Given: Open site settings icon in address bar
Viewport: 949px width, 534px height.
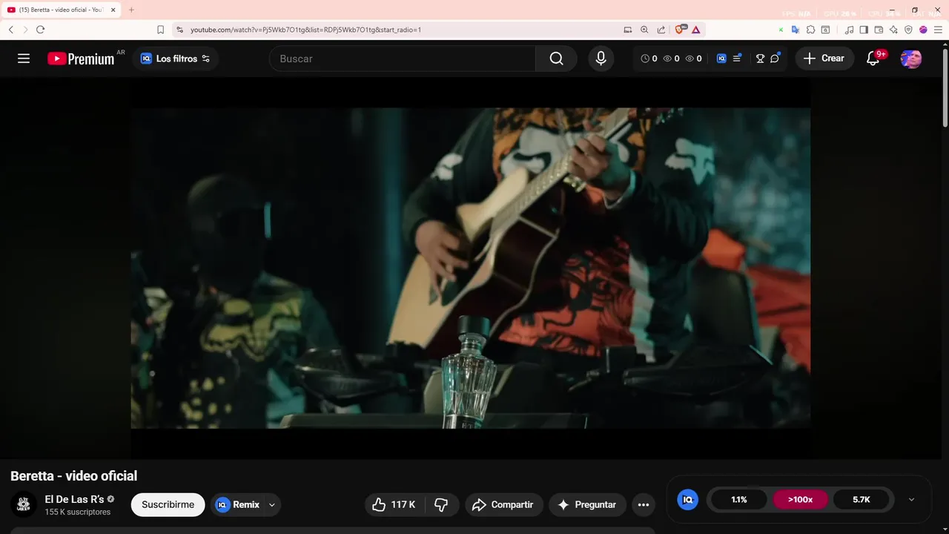Looking at the screenshot, I should [179, 30].
